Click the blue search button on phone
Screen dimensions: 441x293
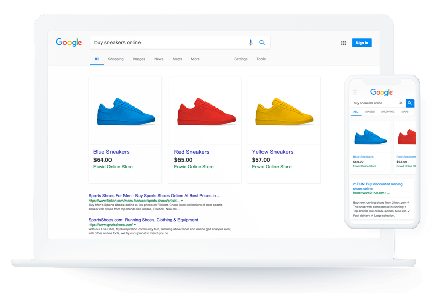(410, 103)
